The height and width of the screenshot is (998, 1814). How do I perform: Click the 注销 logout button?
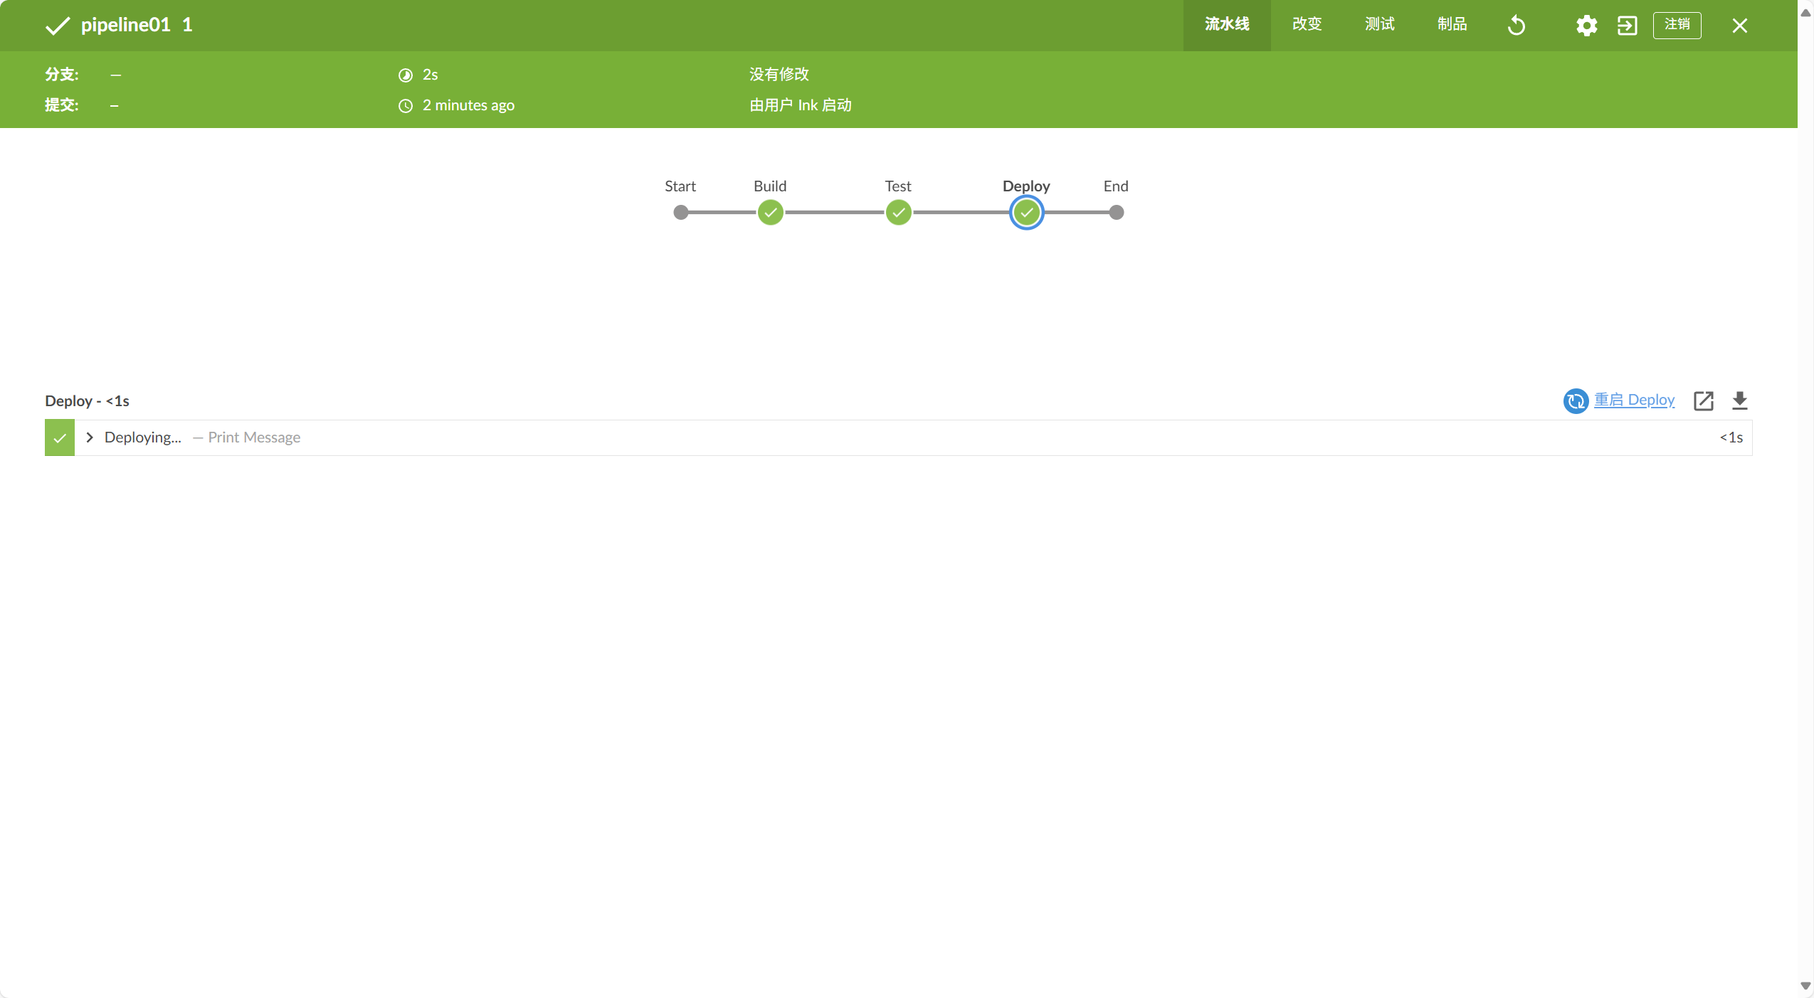click(1677, 25)
